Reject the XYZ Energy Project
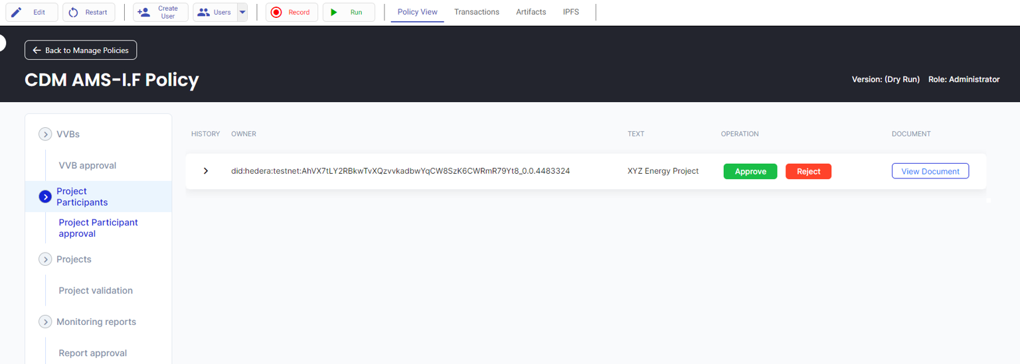 (x=808, y=171)
